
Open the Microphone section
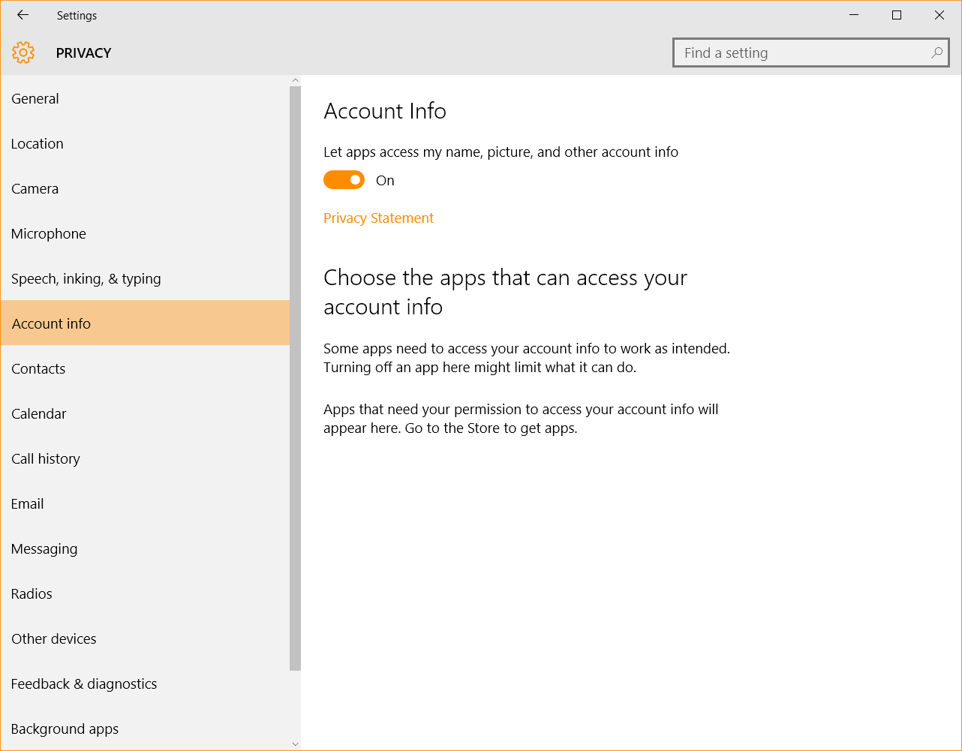[145, 233]
